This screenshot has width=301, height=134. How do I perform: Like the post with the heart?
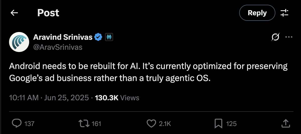[151, 123]
